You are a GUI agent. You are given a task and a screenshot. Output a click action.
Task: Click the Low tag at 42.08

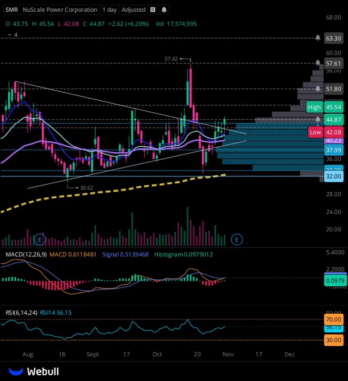click(x=315, y=132)
